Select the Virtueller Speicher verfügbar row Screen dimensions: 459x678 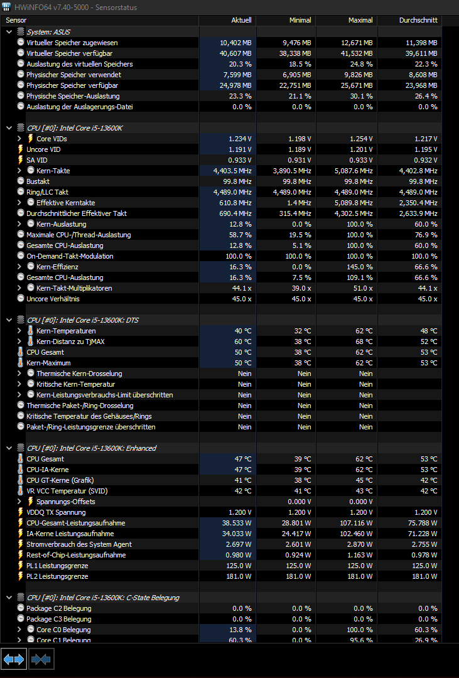pos(221,53)
